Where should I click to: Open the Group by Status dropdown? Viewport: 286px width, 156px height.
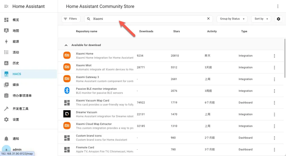coord(232,19)
